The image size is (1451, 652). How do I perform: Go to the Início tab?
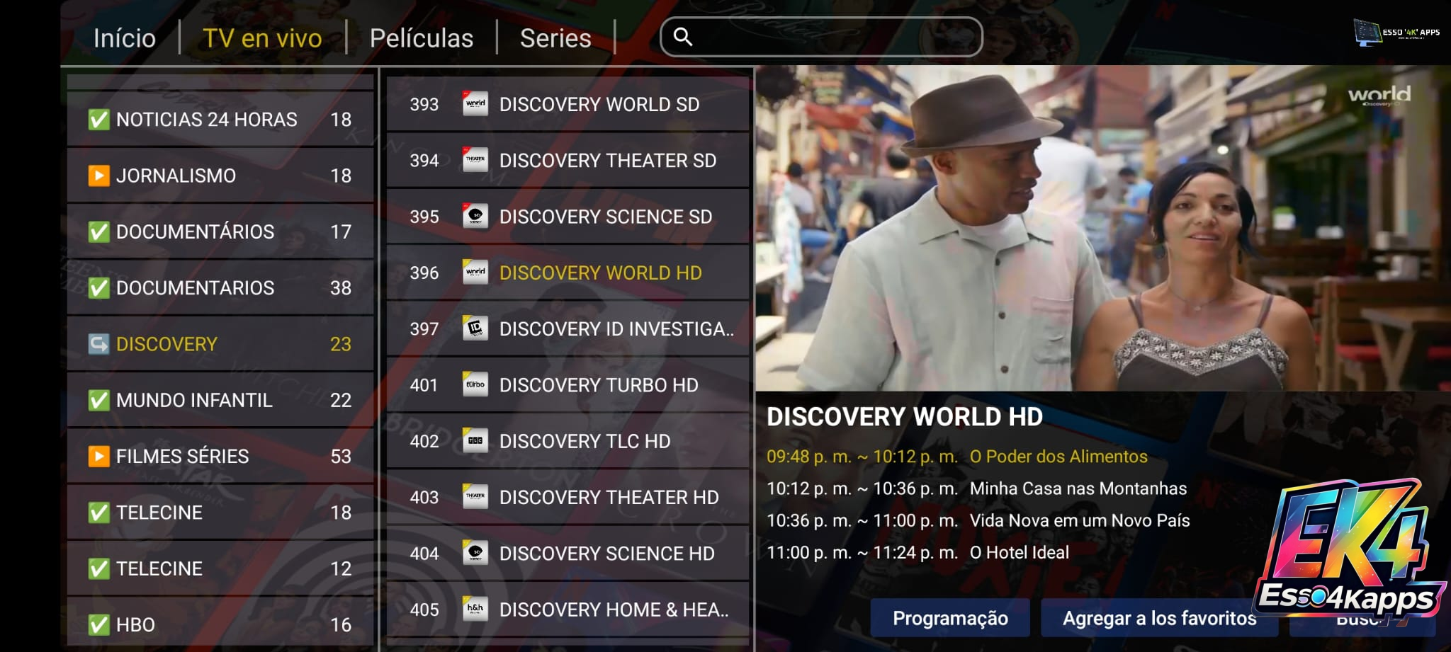point(125,38)
